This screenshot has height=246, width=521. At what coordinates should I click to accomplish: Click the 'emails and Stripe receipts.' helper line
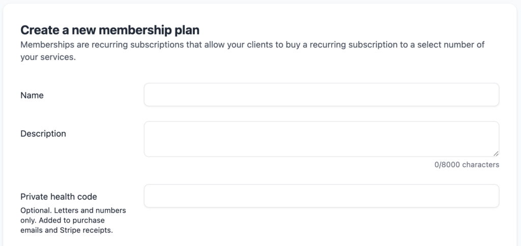tap(66, 230)
